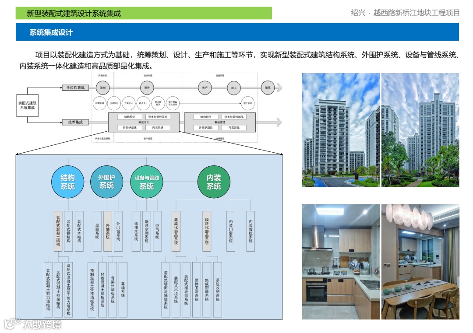Viewport: 473px width, 333px height.
Task: Select the 技术集成 label box
Action: [x=75, y=122]
